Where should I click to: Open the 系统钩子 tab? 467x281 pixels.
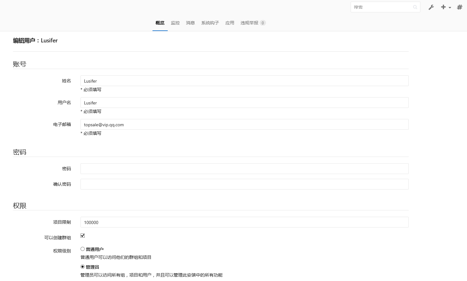tap(210, 23)
